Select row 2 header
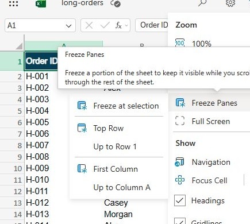The width and height of the screenshot is (250, 224). pyautogui.click(x=12, y=76)
